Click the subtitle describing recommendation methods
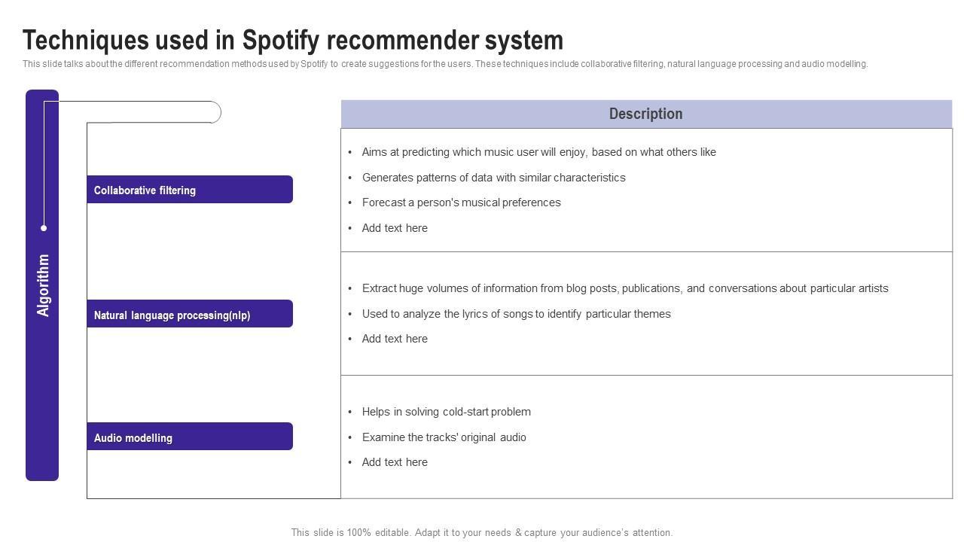Image resolution: width=964 pixels, height=542 pixels. (x=444, y=64)
